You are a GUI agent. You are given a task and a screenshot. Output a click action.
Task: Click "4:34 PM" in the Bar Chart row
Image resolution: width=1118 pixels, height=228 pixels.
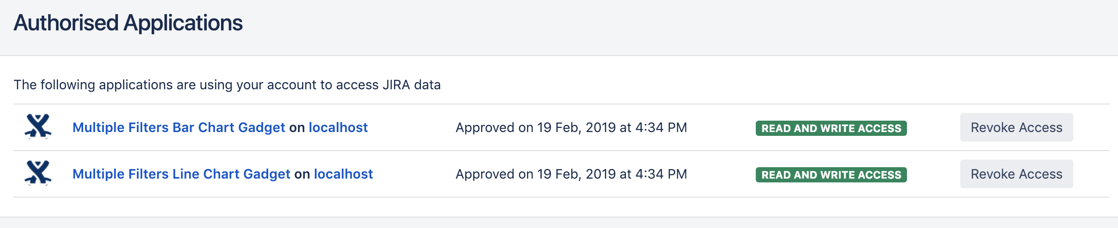(661, 127)
